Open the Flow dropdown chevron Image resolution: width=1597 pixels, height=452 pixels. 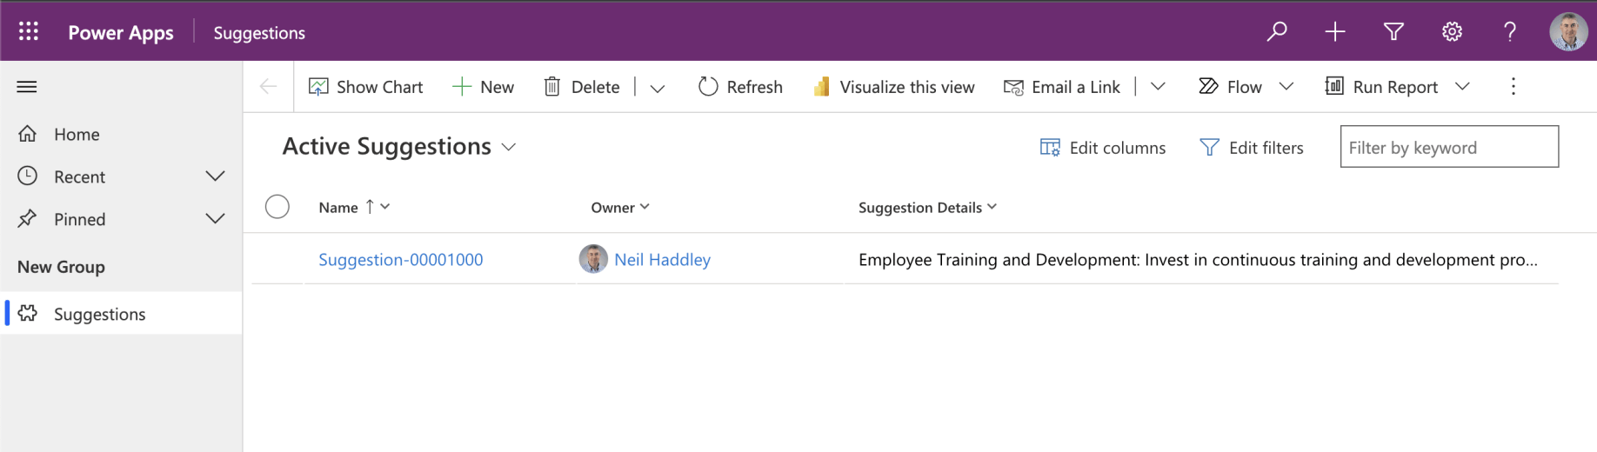pos(1286,87)
